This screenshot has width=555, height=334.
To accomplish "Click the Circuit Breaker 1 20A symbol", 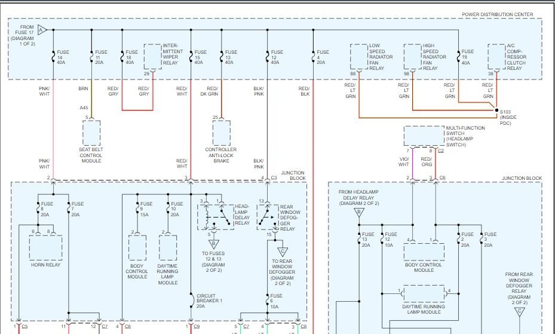I will tap(192, 301).
